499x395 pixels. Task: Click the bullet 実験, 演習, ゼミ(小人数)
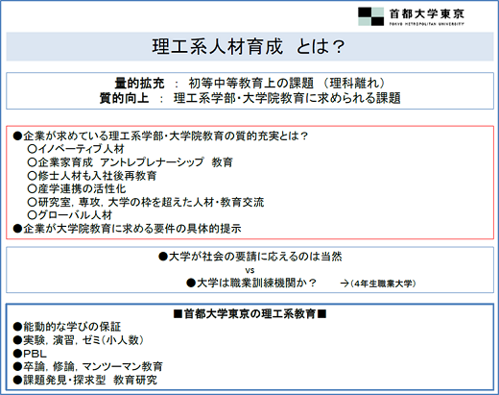pos(79,340)
